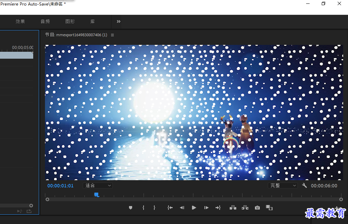348x224 pixels.
Task: Open the 效果 workspace tab
Action: click(x=20, y=21)
